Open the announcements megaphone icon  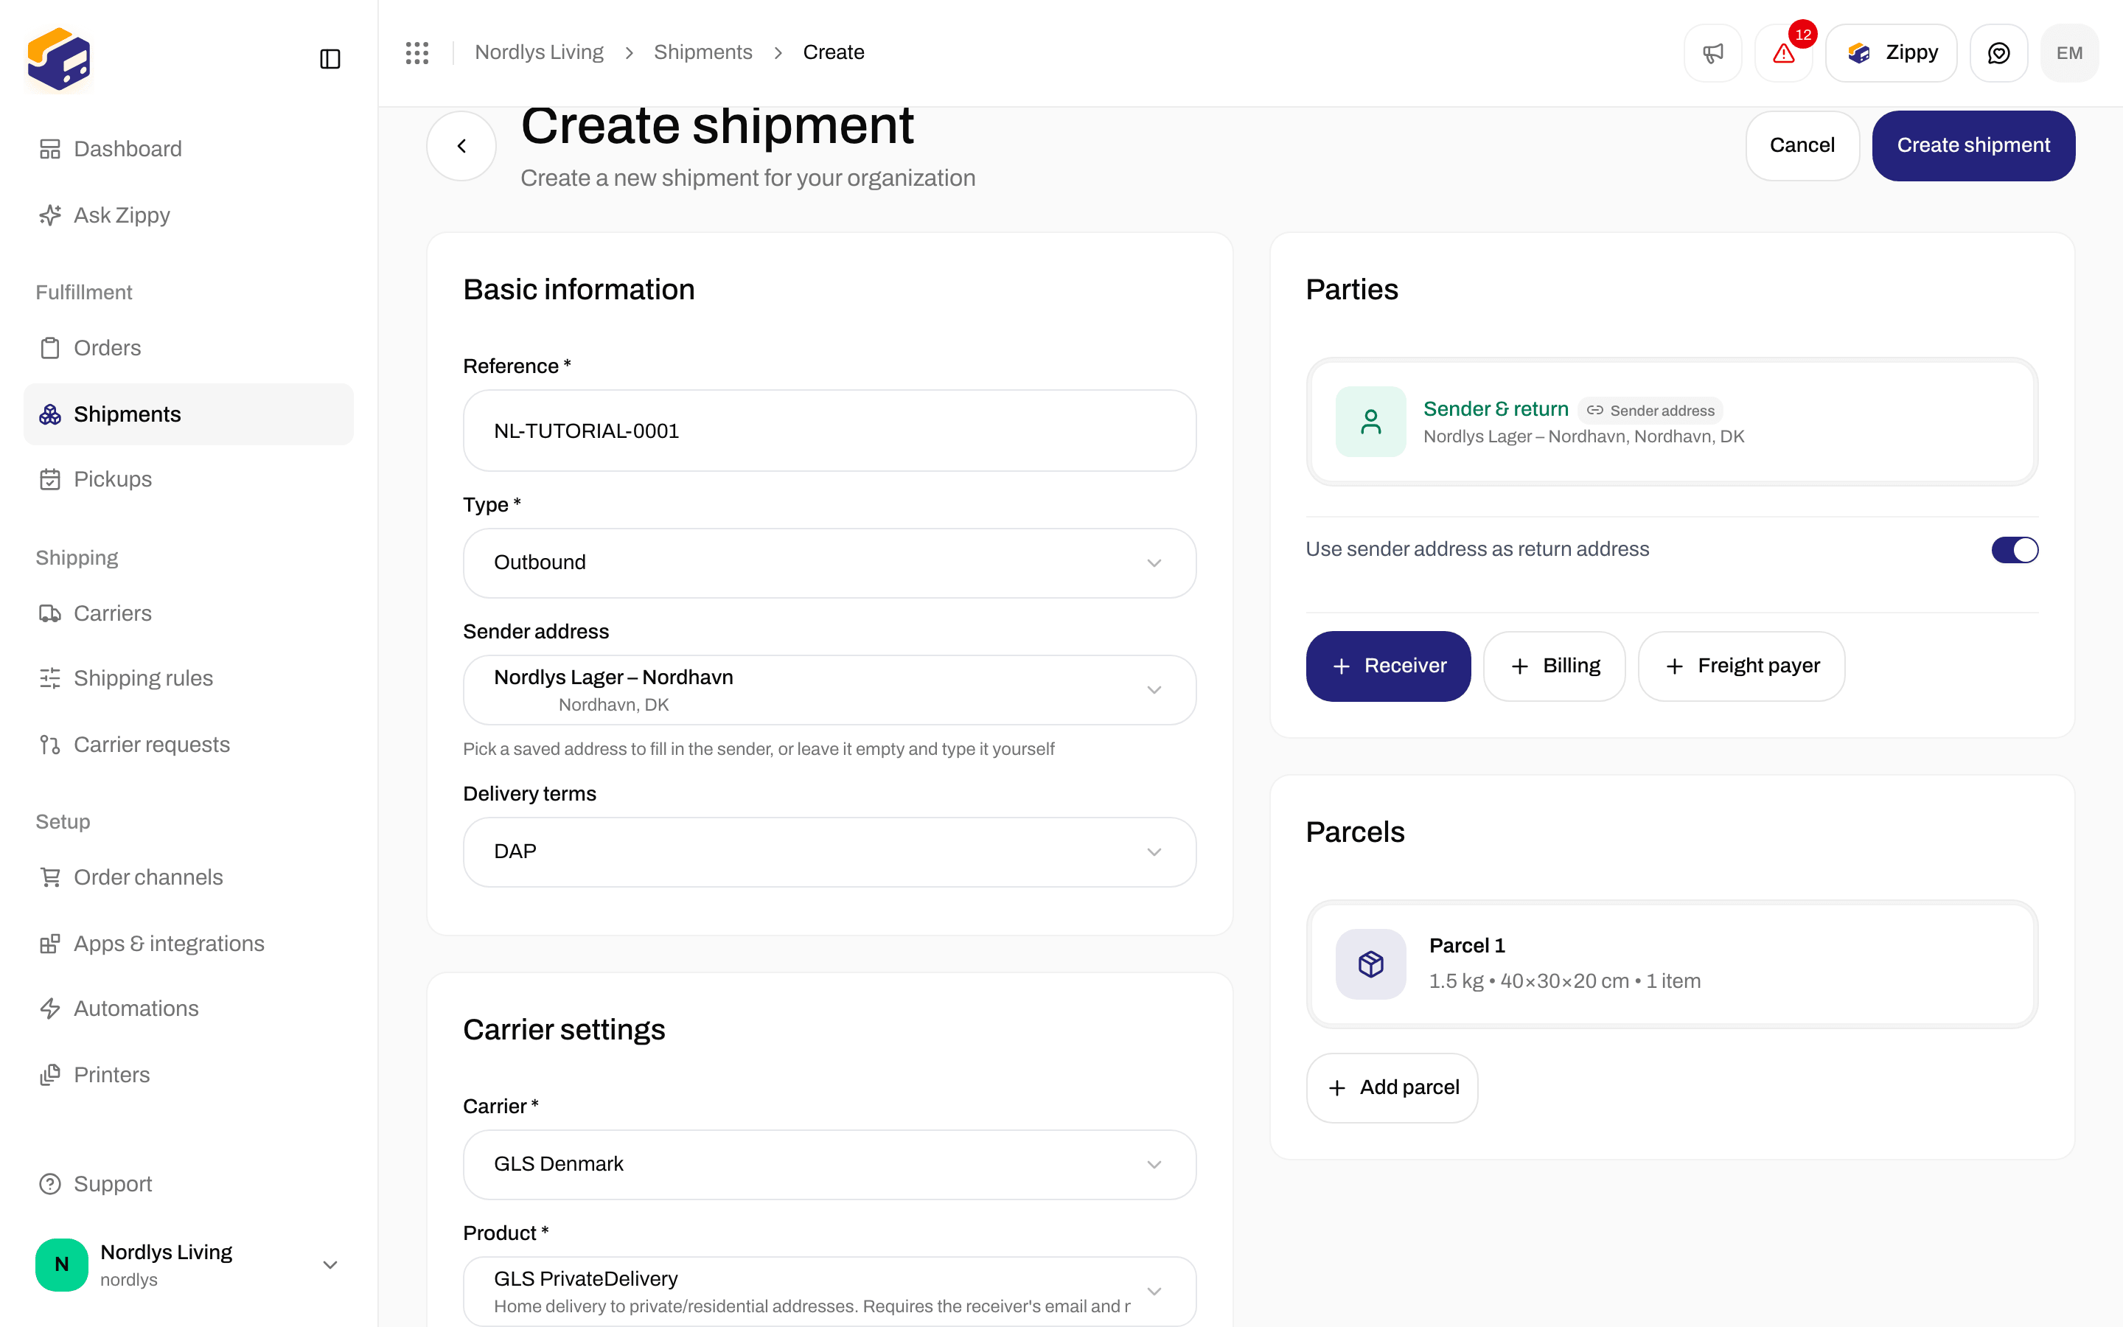[x=1712, y=52]
